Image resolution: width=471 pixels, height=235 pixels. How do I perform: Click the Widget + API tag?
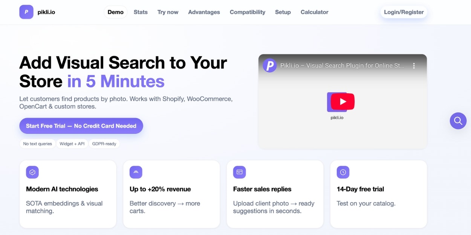pyautogui.click(x=72, y=144)
